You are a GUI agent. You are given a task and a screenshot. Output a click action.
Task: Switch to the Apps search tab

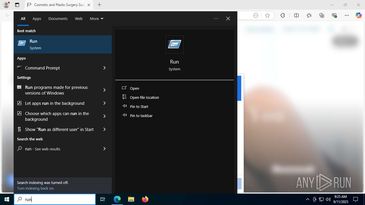(37, 19)
